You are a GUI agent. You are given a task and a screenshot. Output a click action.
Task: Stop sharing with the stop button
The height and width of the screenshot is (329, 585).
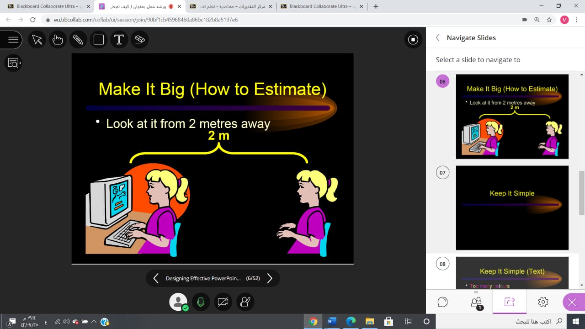[x=413, y=40]
